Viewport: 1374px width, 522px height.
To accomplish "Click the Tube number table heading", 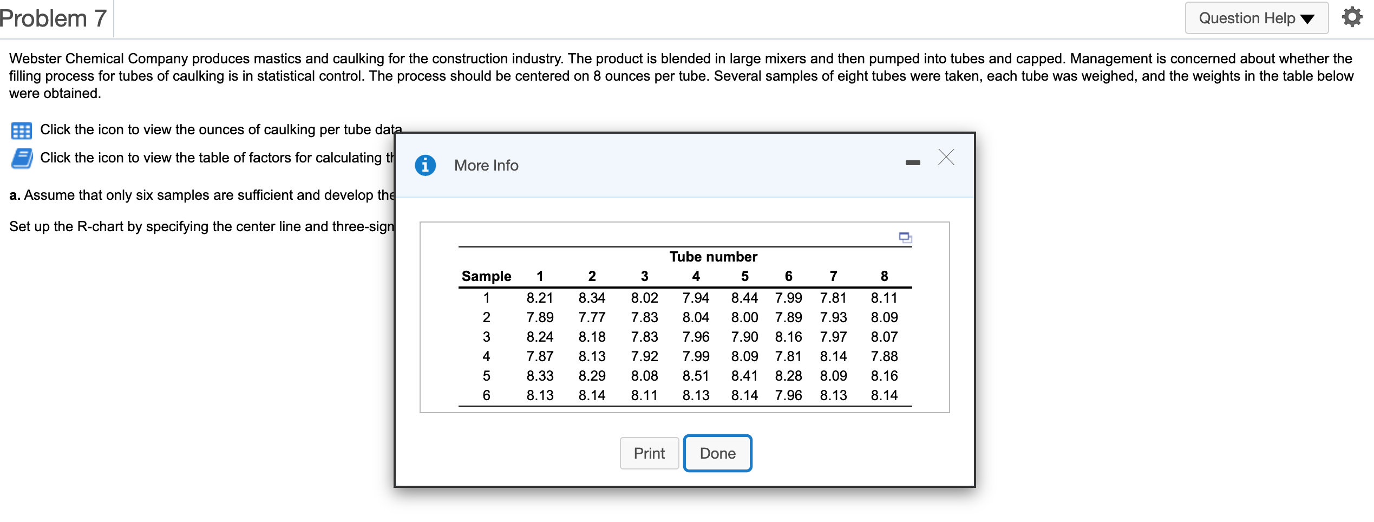I will click(x=713, y=257).
